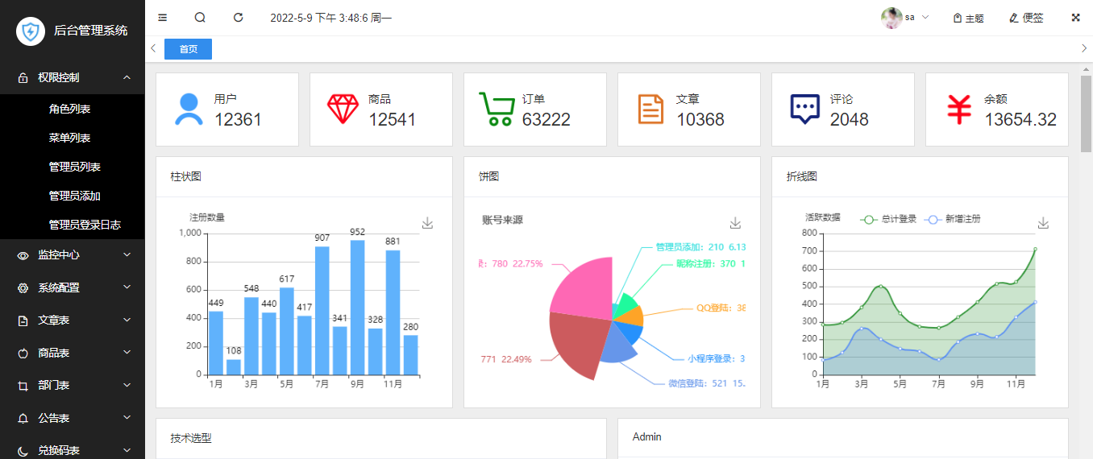This screenshot has height=459, width=1093.
Task: Click the 商品 red diamond icon
Action: tap(343, 110)
